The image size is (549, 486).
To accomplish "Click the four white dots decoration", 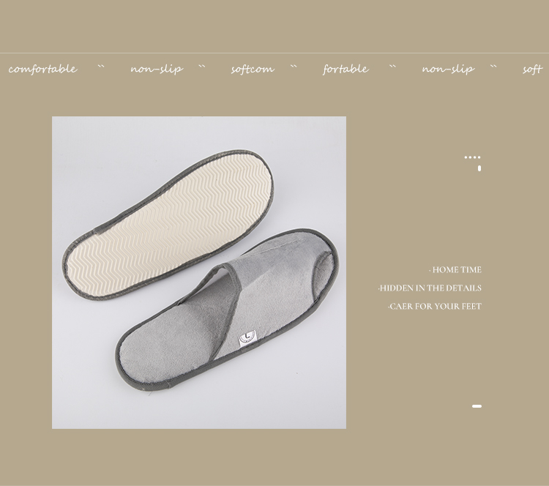I will (x=472, y=157).
